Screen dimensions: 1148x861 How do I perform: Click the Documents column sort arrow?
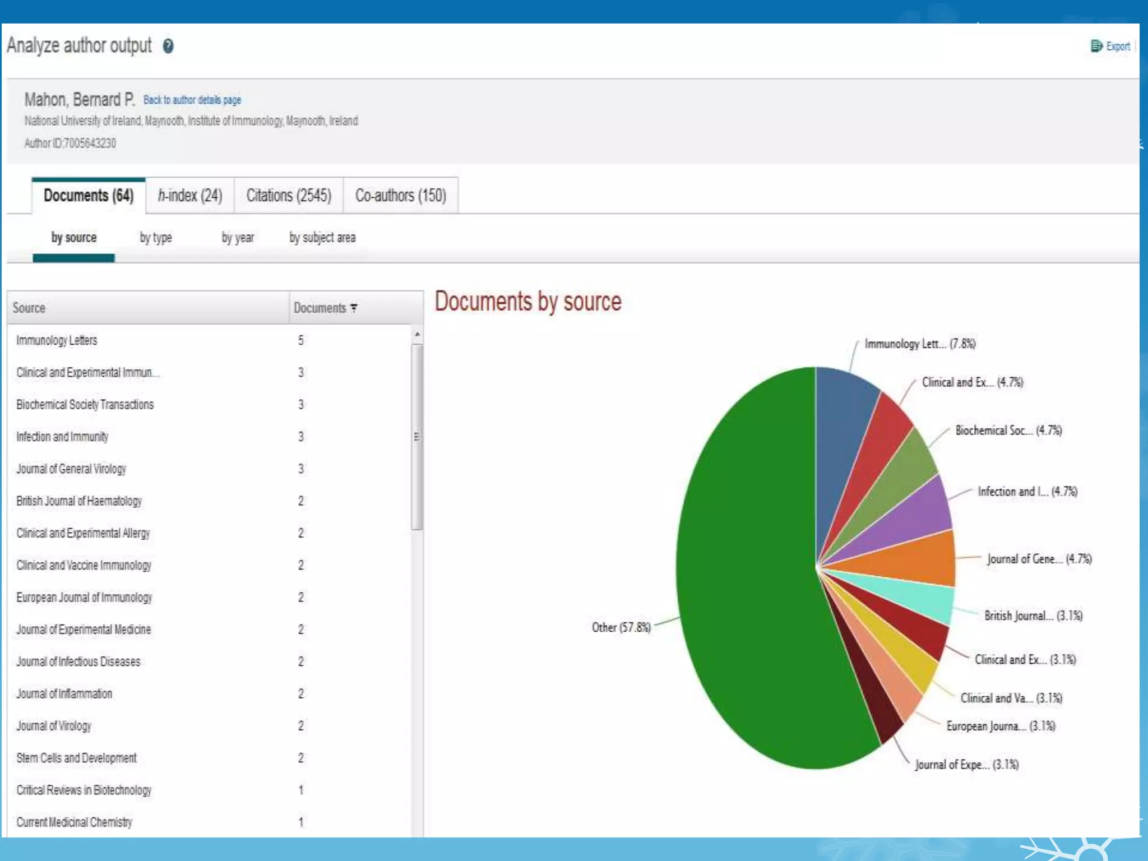(354, 308)
